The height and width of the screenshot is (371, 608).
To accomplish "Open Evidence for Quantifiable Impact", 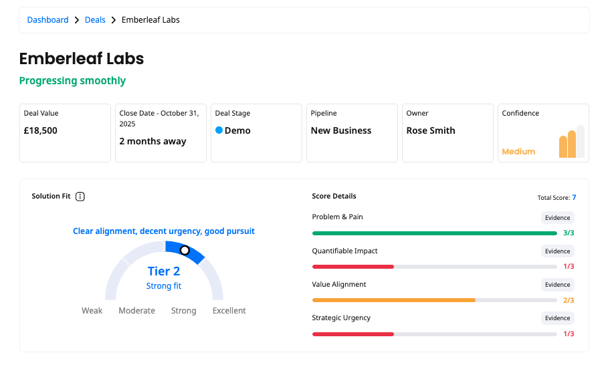I will [557, 251].
